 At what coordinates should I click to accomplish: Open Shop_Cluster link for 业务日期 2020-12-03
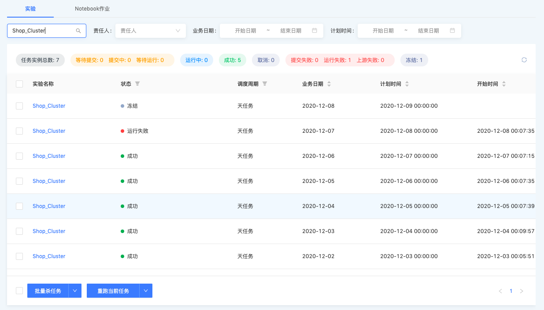49,231
